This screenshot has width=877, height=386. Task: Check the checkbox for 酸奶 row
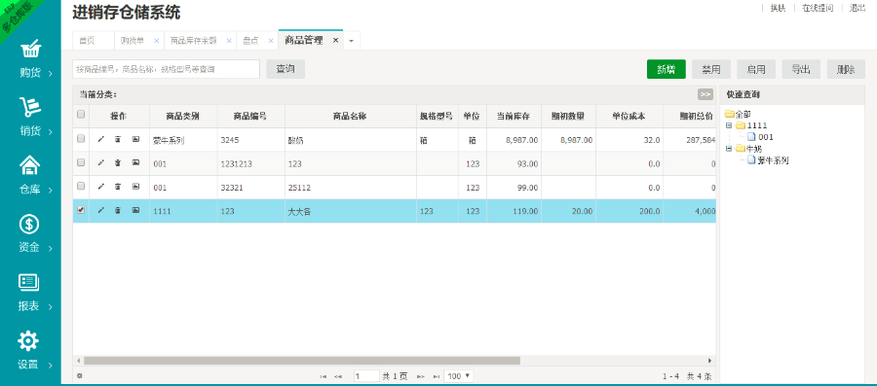[x=81, y=139]
